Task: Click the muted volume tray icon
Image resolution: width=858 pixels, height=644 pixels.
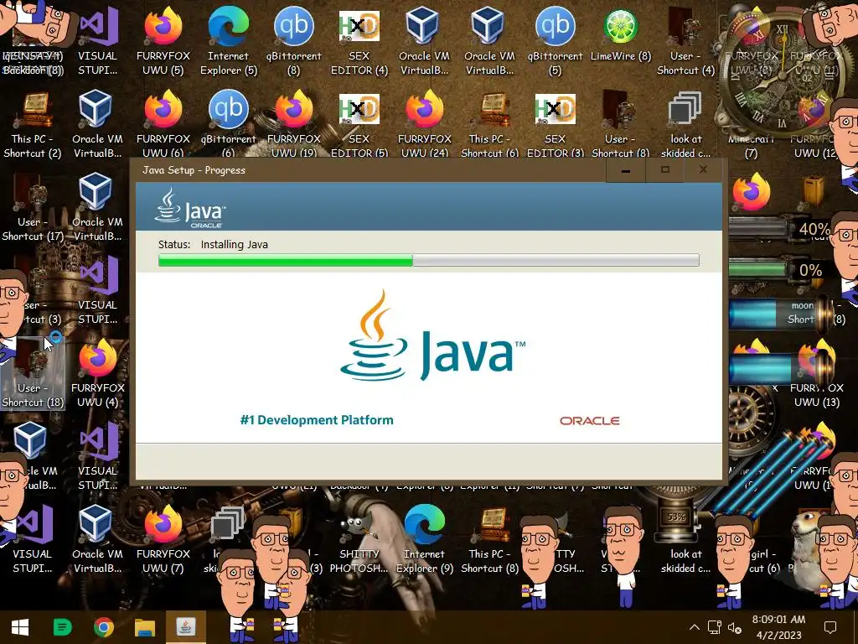Action: (734, 628)
